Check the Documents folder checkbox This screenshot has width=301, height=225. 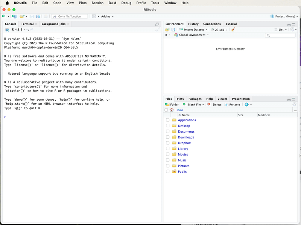(167, 131)
